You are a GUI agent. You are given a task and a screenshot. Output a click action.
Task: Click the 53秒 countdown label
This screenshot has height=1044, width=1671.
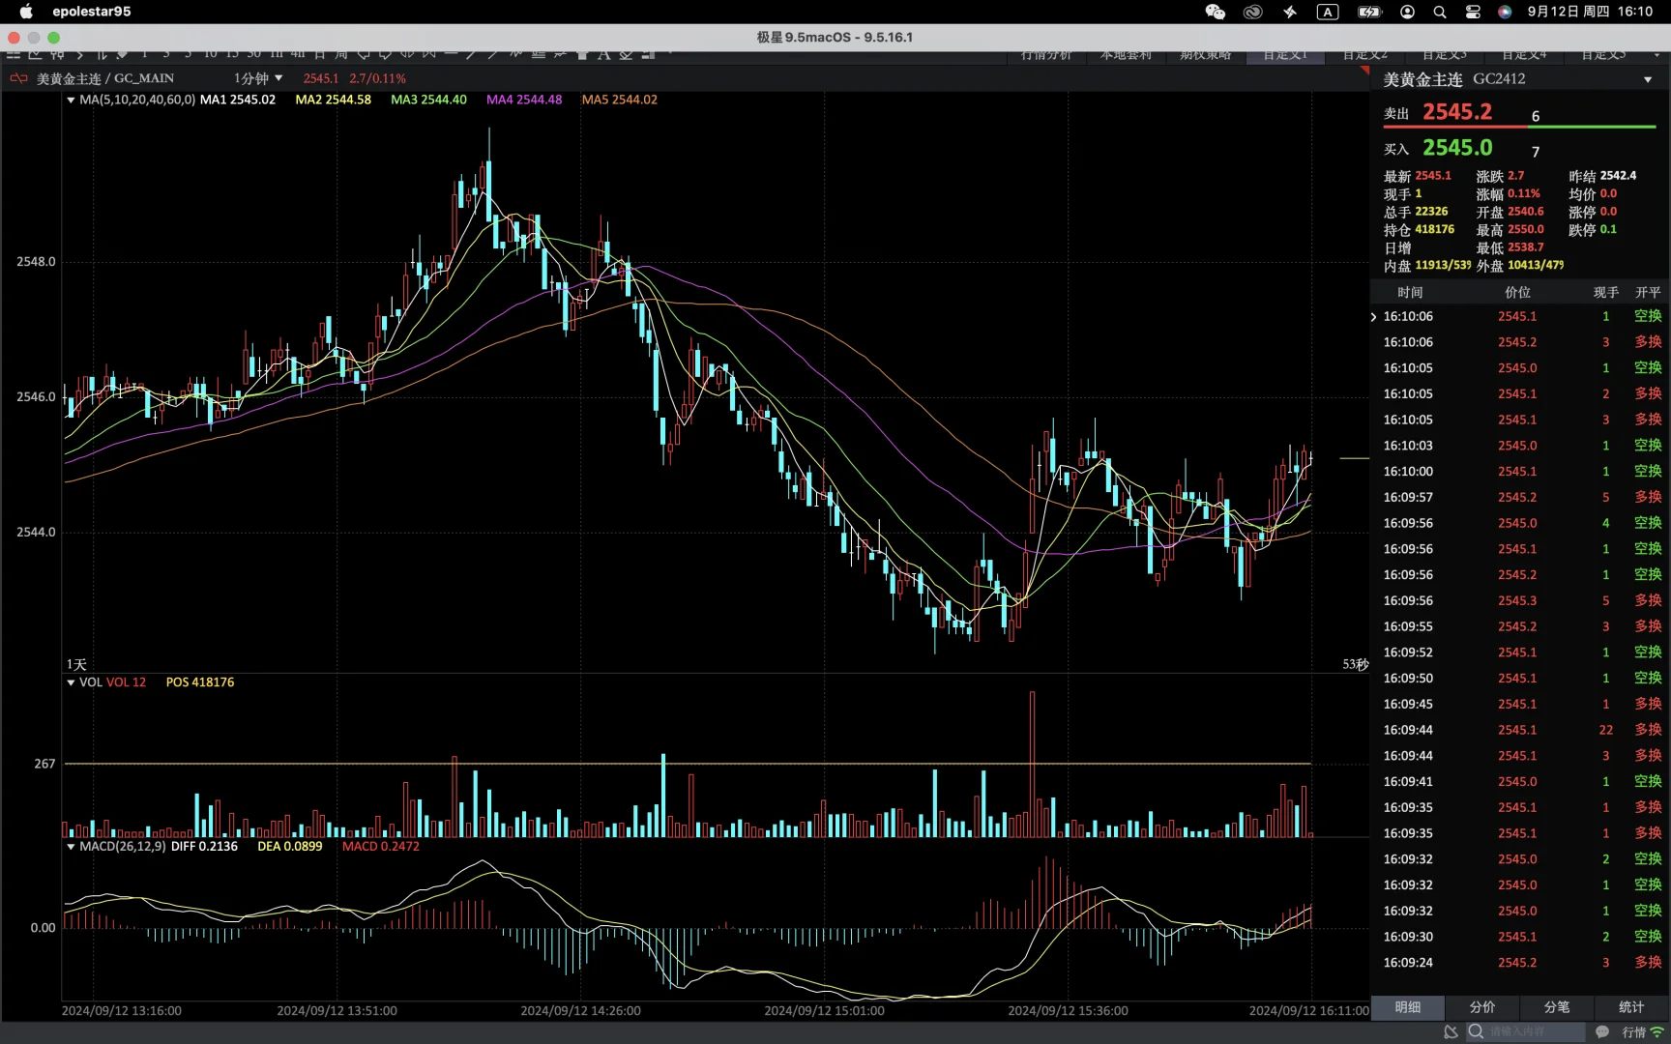[1356, 665]
